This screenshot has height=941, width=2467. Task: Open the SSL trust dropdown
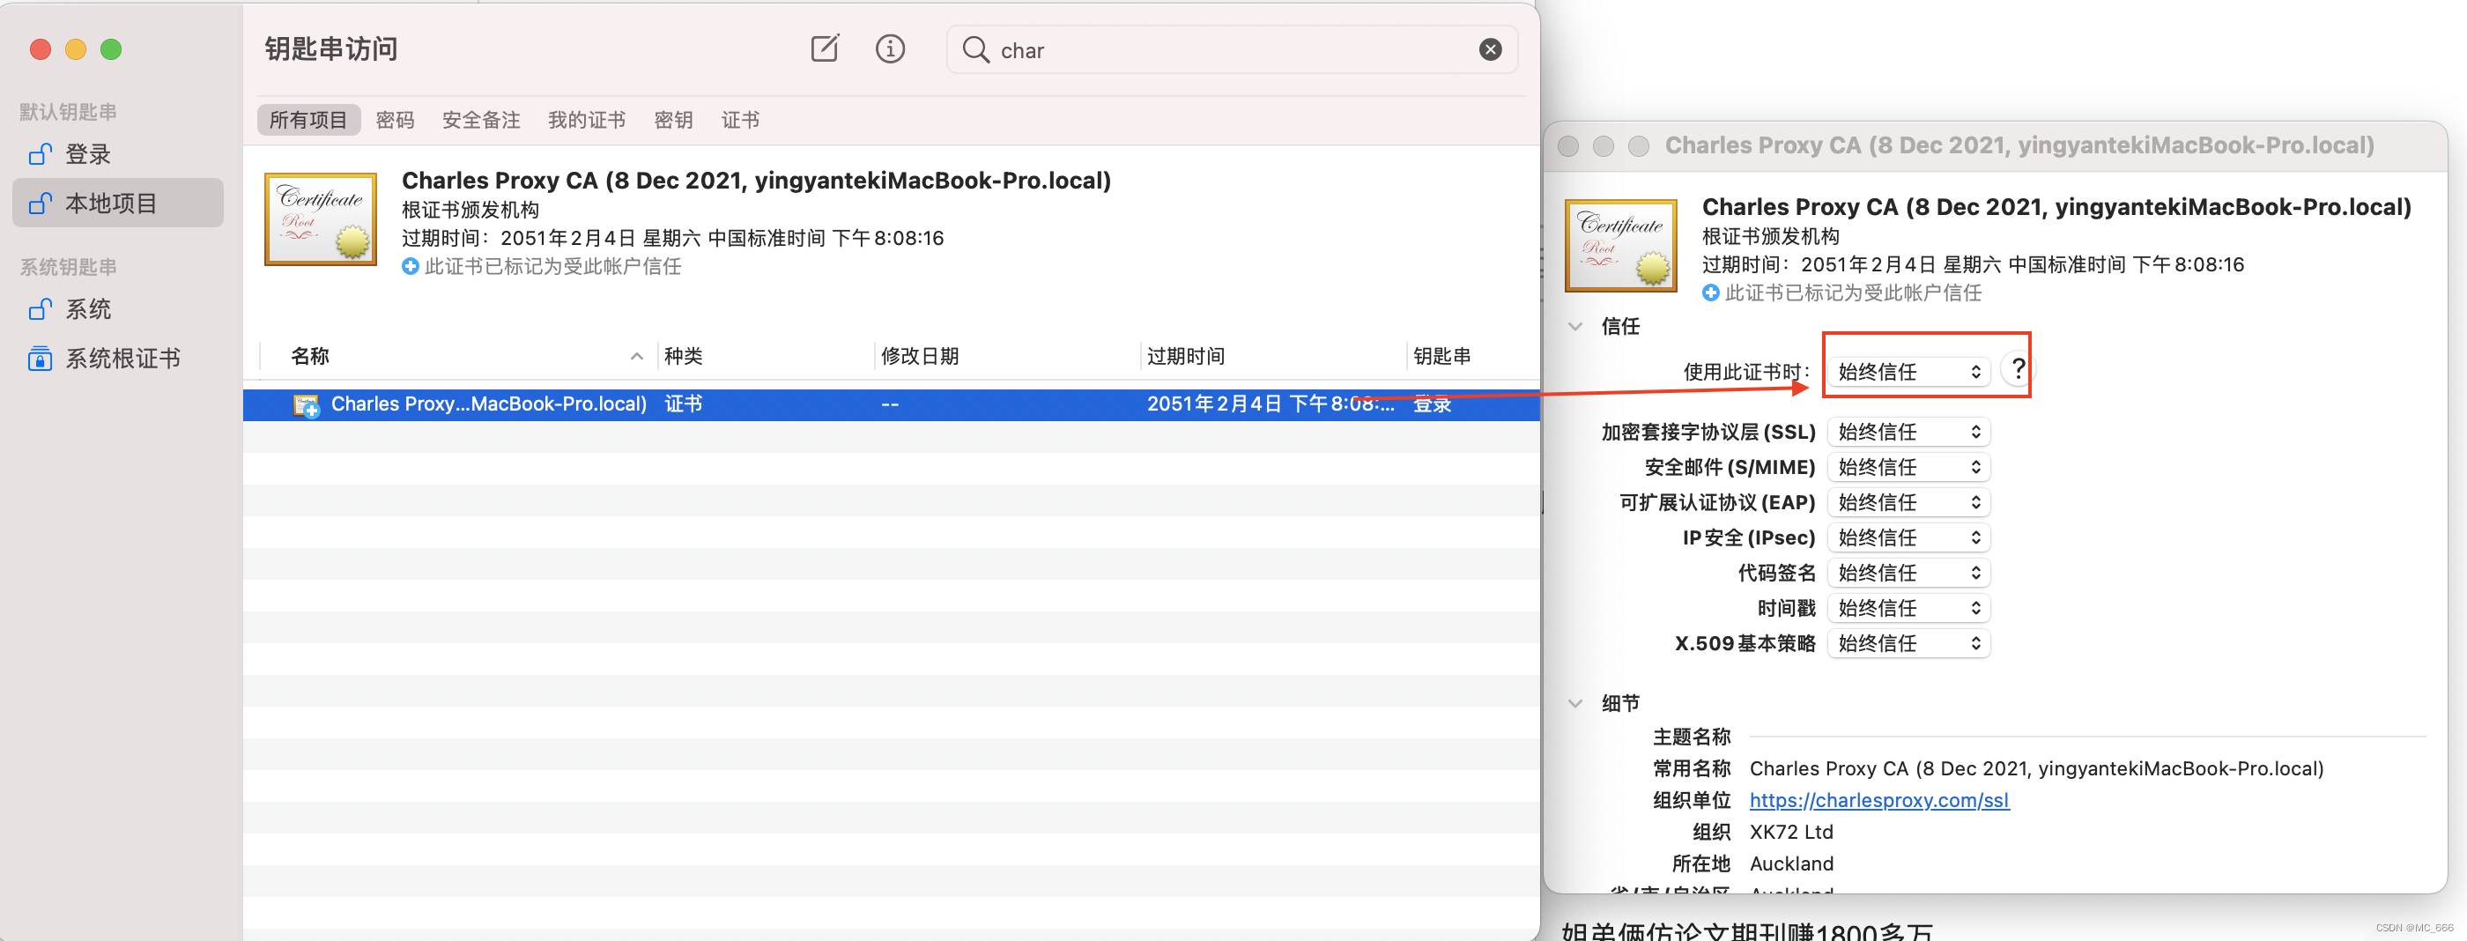click(x=1908, y=432)
